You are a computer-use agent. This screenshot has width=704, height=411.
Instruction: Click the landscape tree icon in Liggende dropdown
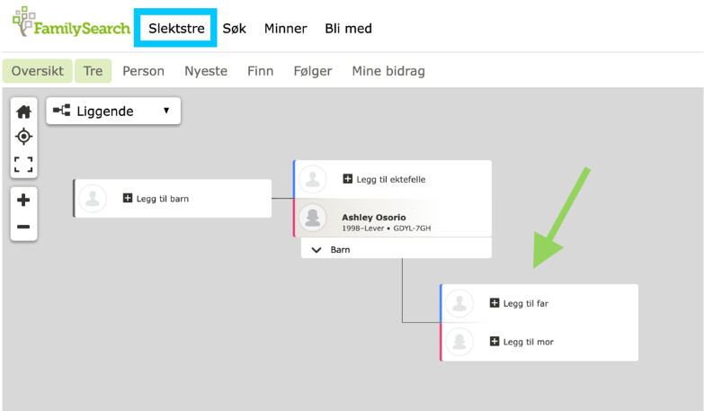(x=61, y=111)
